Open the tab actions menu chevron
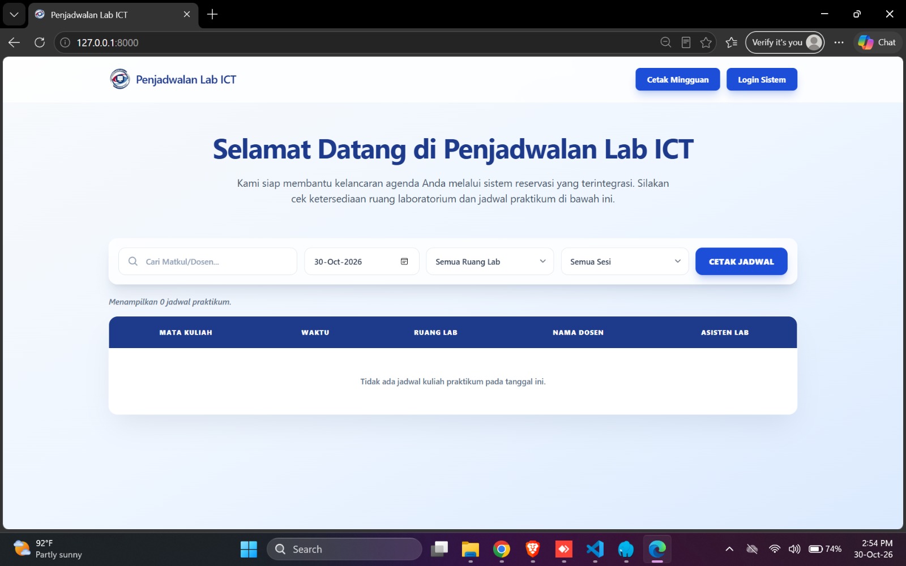The image size is (906, 566). pos(14,15)
